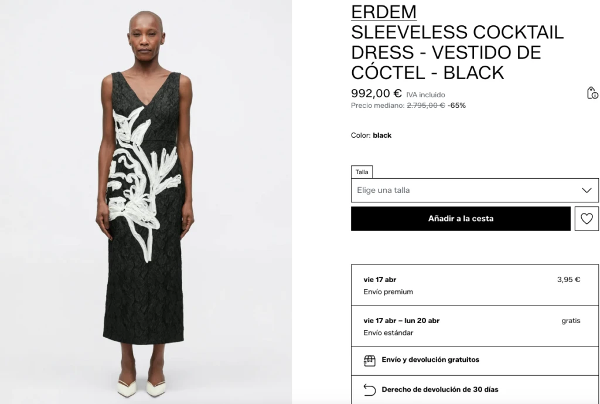This screenshot has width=600, height=404.
Task: Click the free shipping box icon
Action: pos(369,361)
